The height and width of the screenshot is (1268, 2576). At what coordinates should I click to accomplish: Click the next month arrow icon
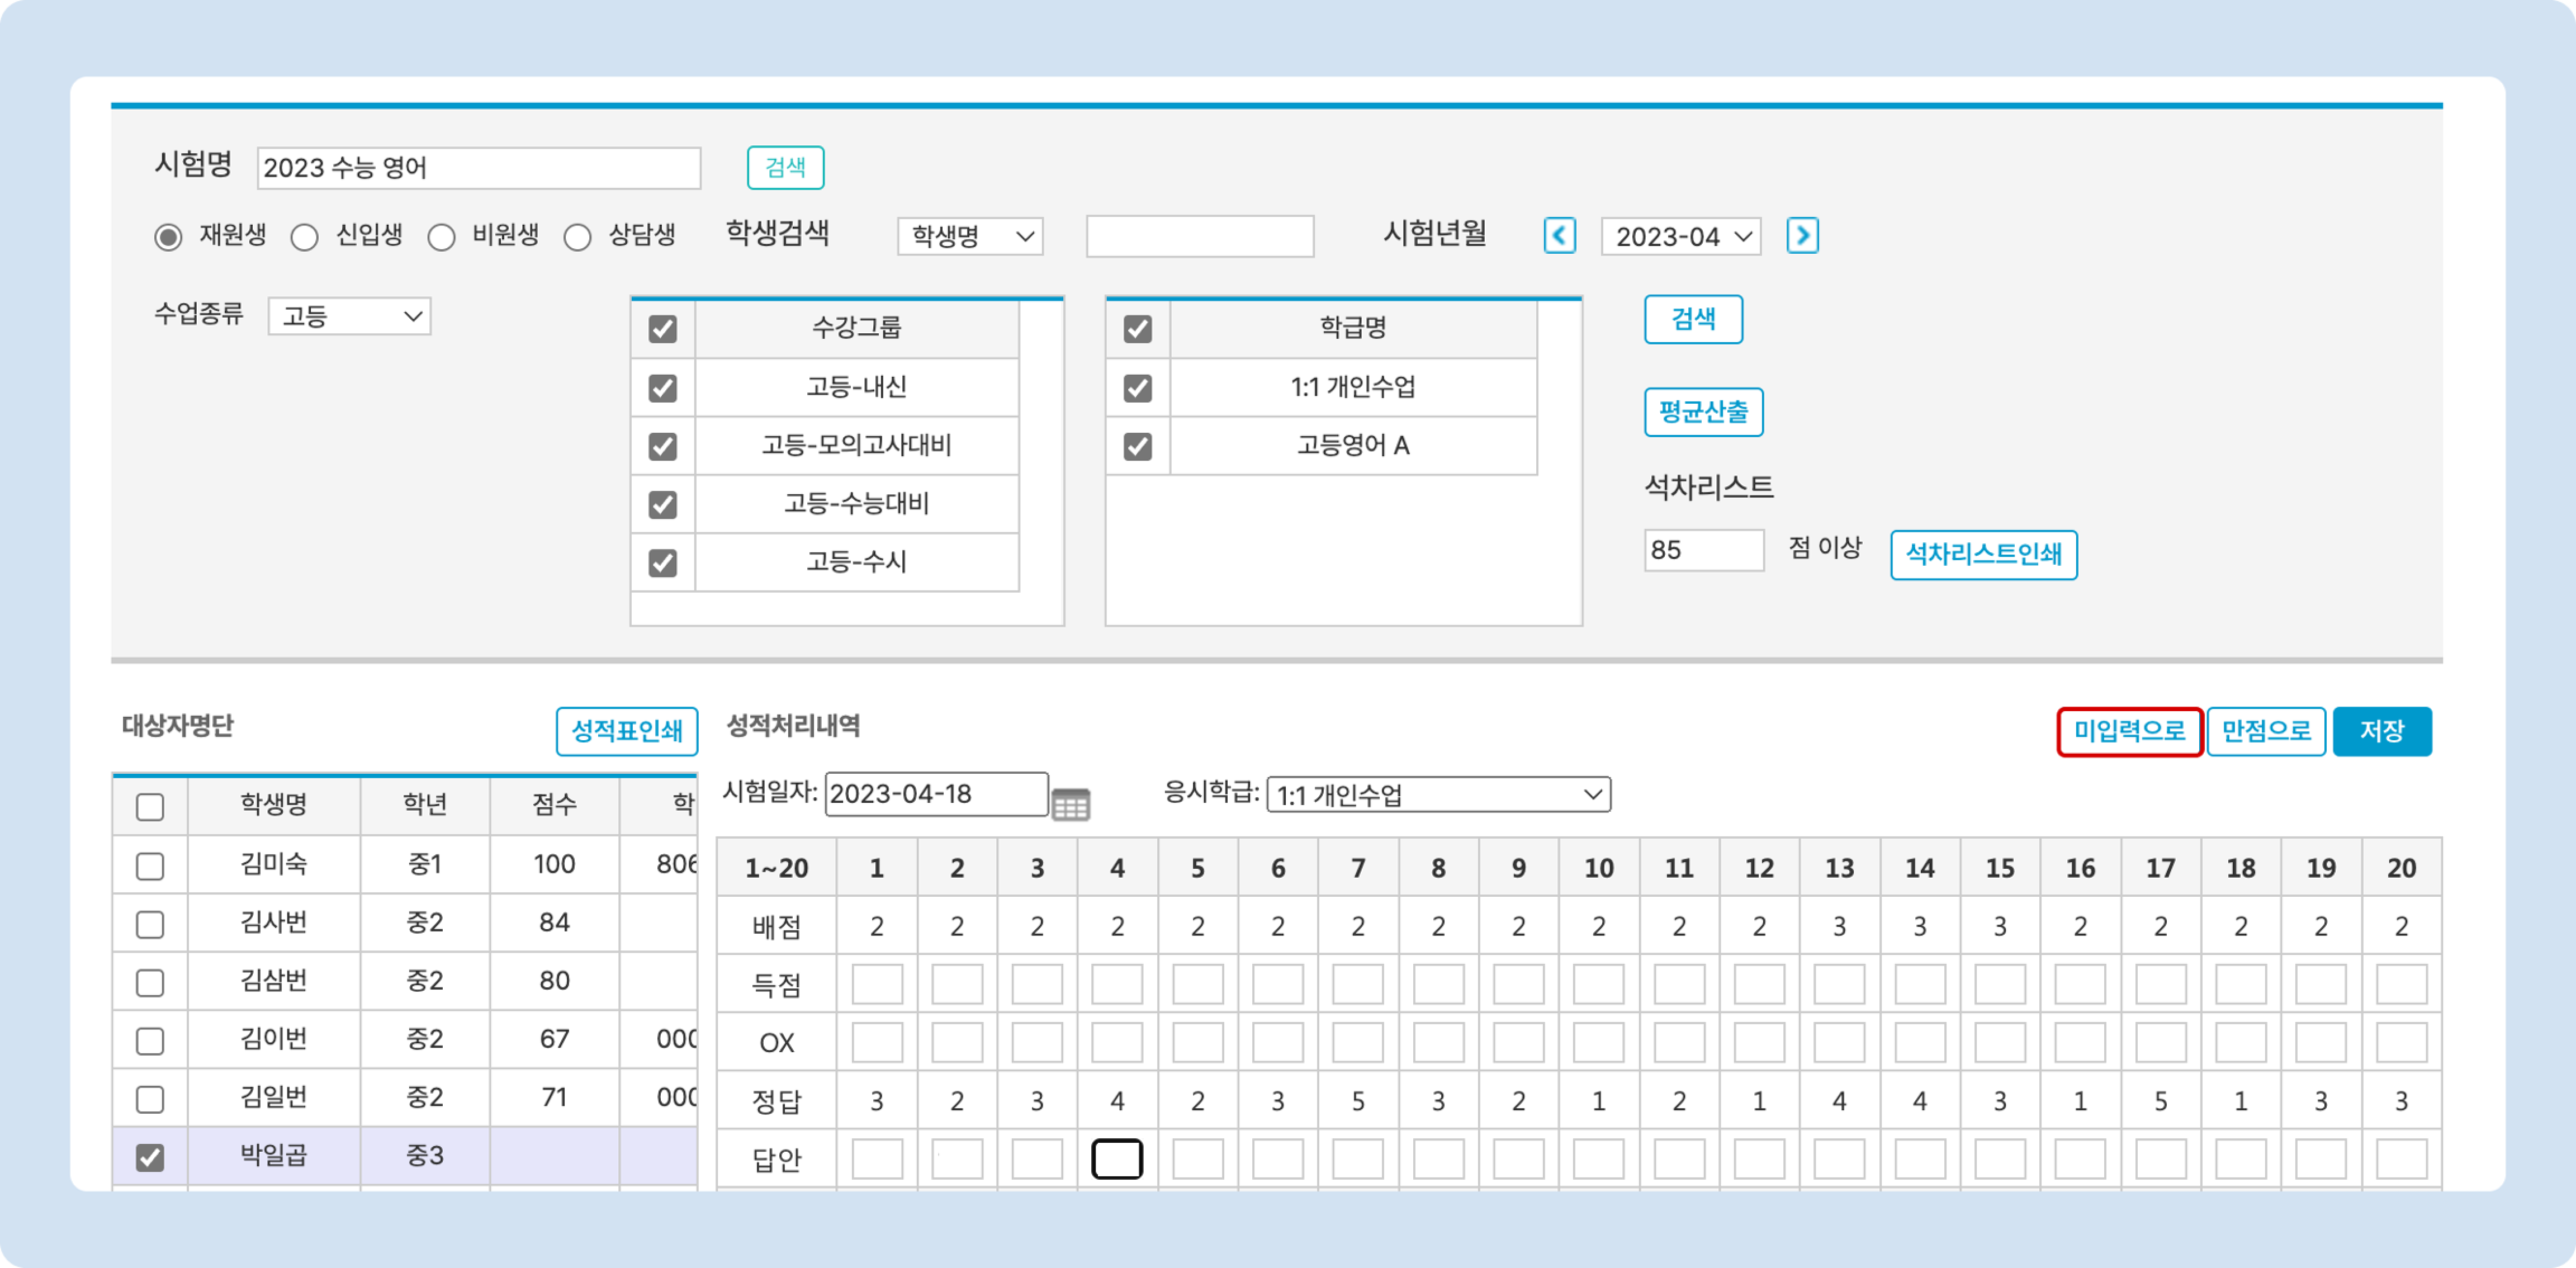coord(1802,236)
